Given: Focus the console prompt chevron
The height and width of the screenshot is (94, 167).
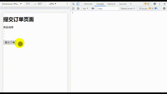Looking at the screenshot, I should [73, 13].
